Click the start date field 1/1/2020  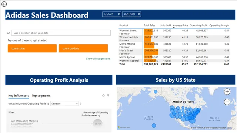[x=111, y=14]
